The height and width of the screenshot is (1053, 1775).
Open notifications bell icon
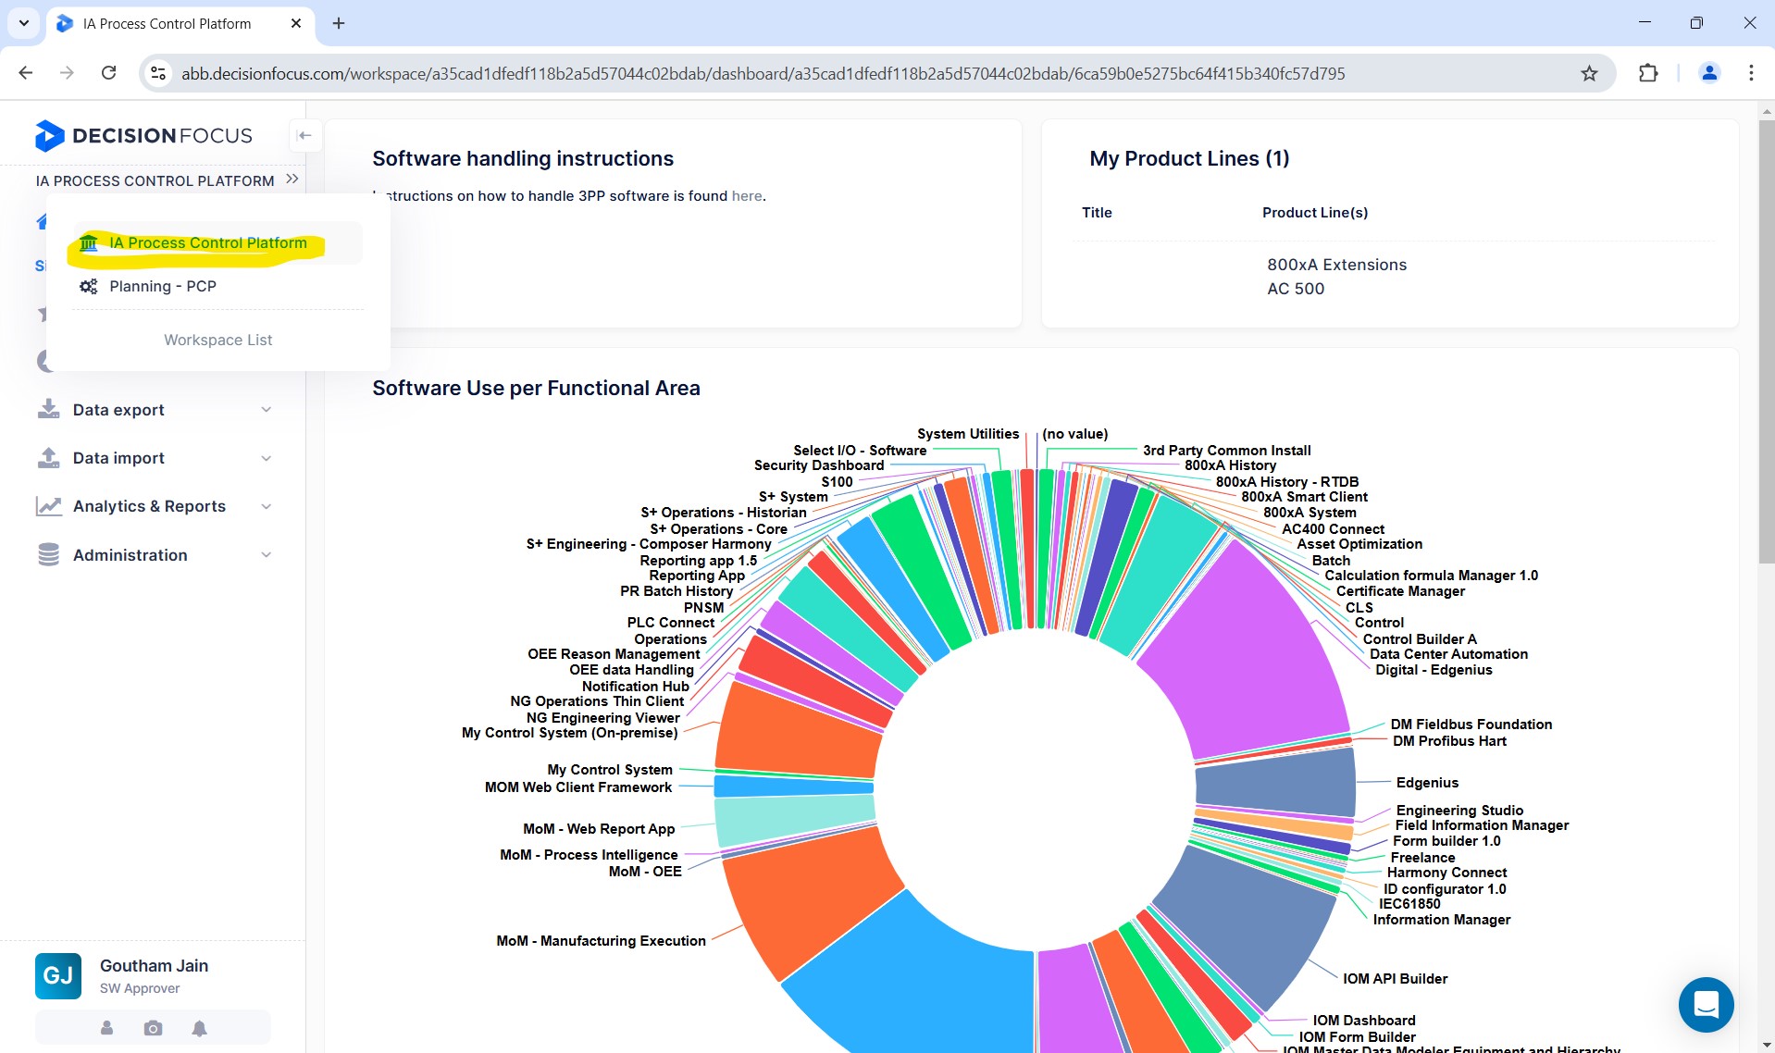199,1028
